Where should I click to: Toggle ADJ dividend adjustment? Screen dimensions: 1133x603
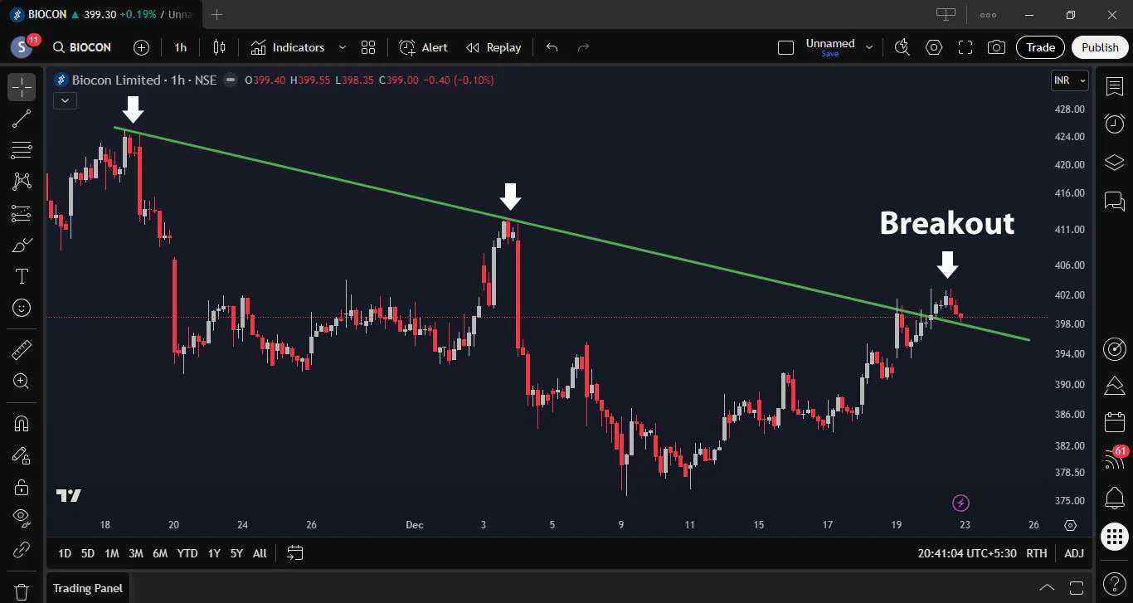(1074, 553)
